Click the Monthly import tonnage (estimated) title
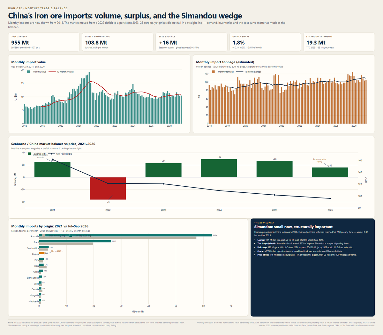Image resolution: width=383 pixels, height=335 pixels. click(x=225, y=62)
